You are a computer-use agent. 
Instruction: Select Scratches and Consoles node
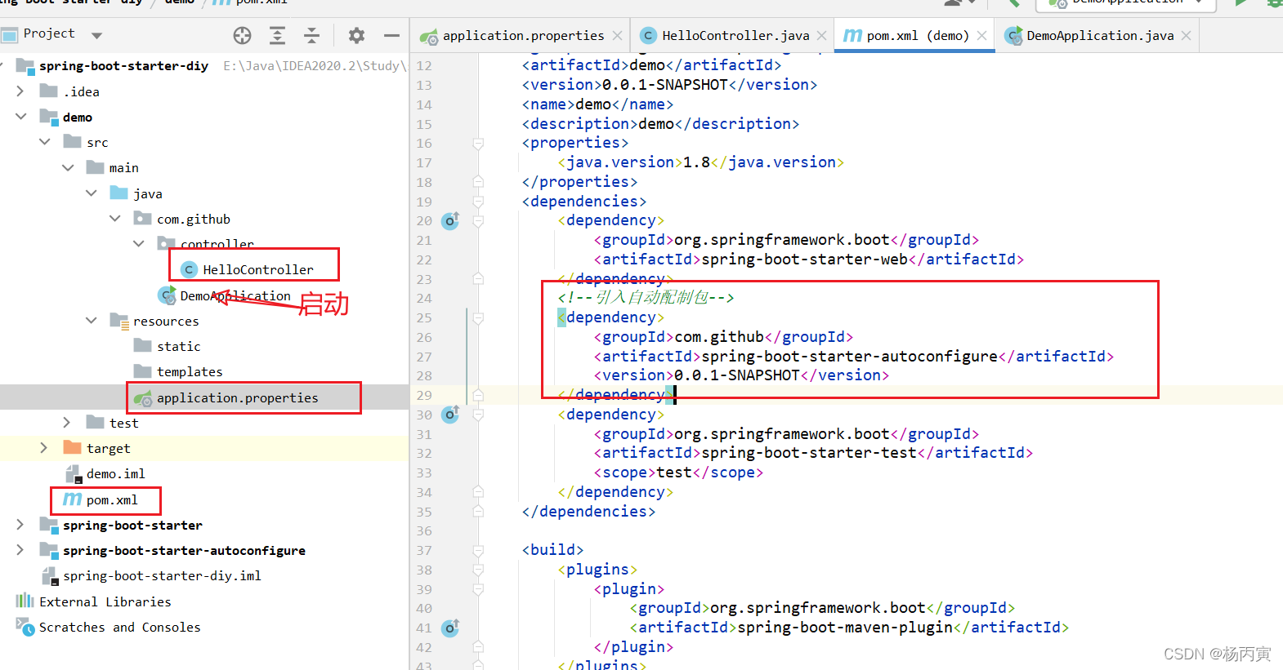point(120,627)
